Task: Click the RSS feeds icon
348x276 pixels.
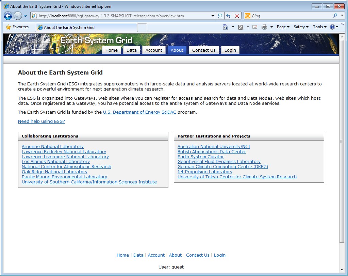Action: (241, 27)
